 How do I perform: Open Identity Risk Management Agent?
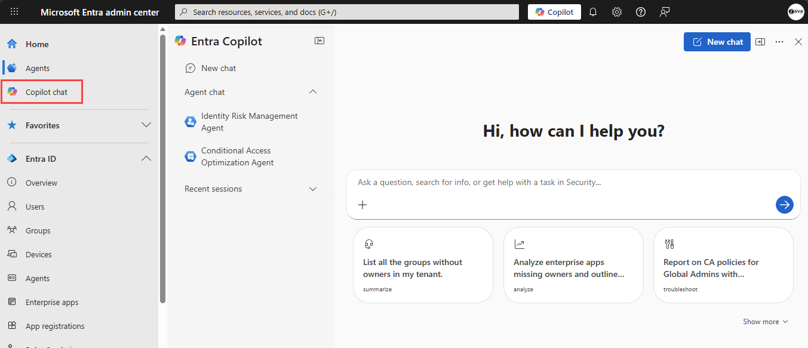[x=251, y=122]
